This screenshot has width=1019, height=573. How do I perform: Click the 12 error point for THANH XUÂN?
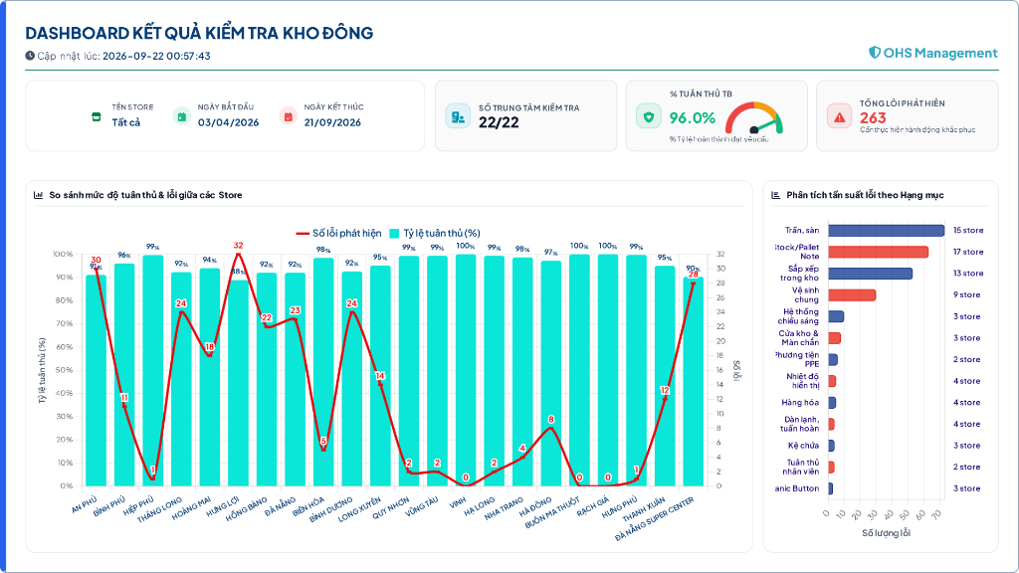665,399
